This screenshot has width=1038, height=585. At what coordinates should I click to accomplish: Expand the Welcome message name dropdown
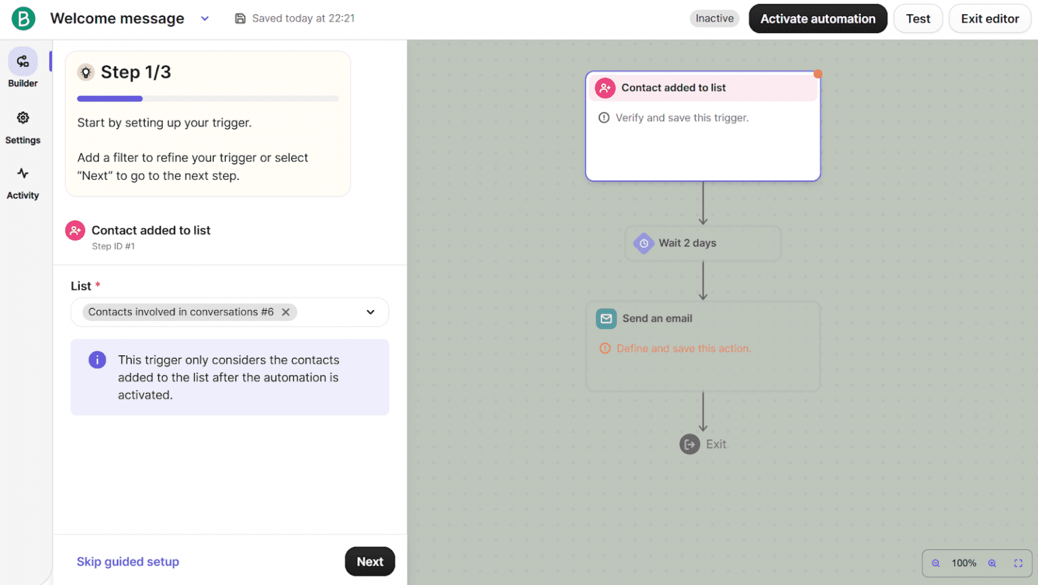(205, 19)
